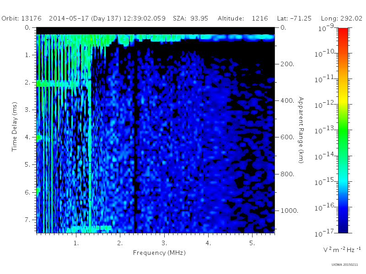366x274 pixels.
Task: Click the 'Apparent Range (km)' axis label
Action: click(x=301, y=130)
